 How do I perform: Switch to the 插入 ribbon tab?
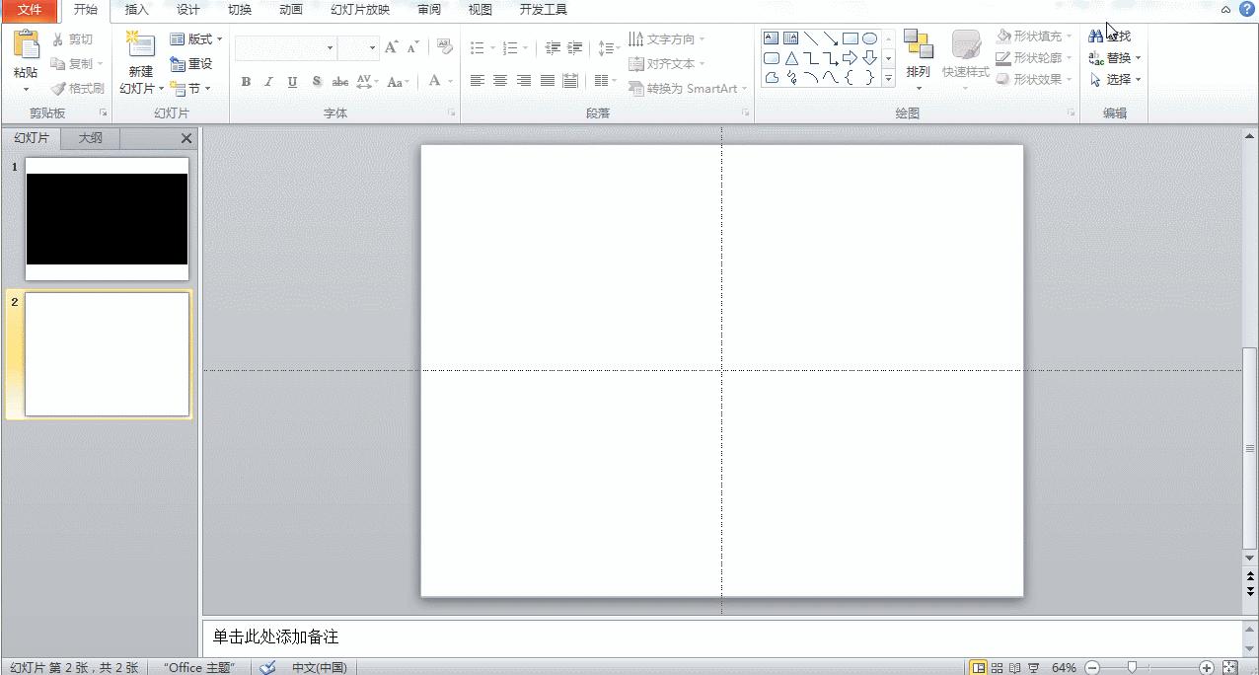[x=135, y=10]
